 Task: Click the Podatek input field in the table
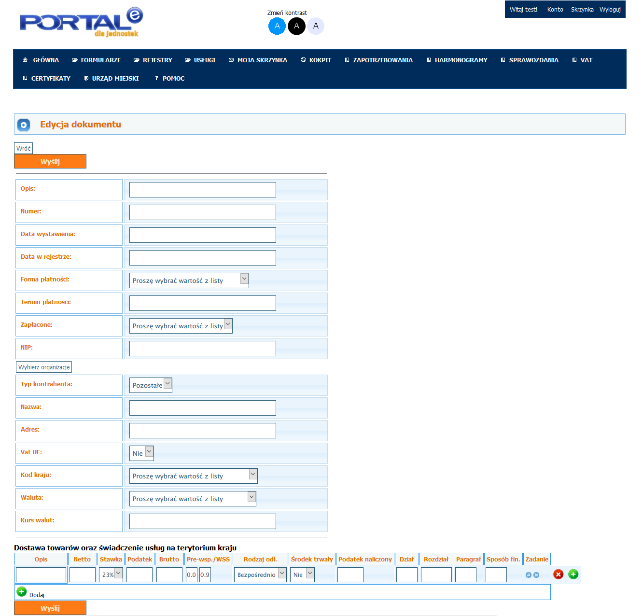(x=140, y=574)
